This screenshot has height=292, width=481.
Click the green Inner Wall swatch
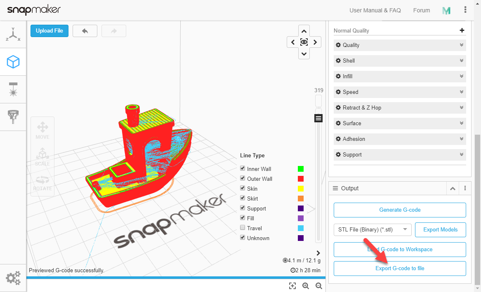pyautogui.click(x=301, y=169)
